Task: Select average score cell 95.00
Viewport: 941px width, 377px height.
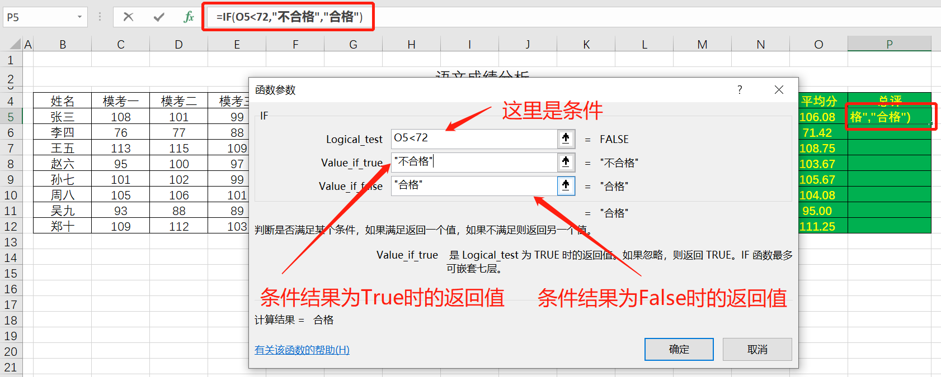Action: click(x=823, y=211)
